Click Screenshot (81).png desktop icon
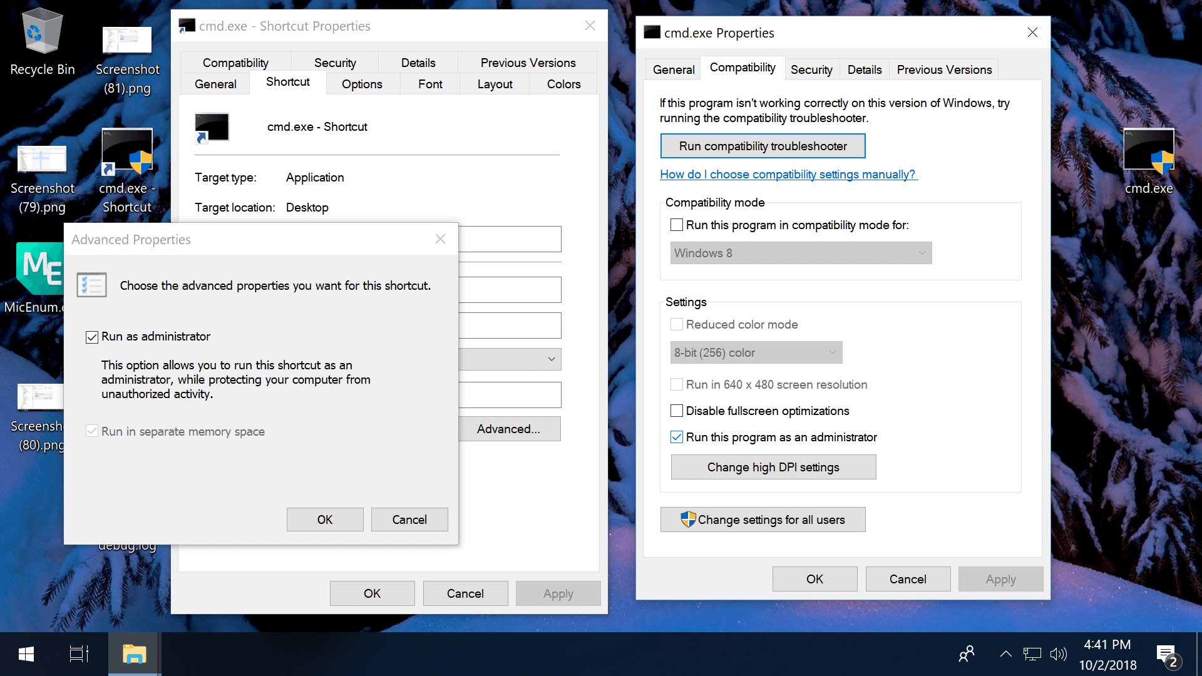This screenshot has width=1202, height=676. coord(127,59)
